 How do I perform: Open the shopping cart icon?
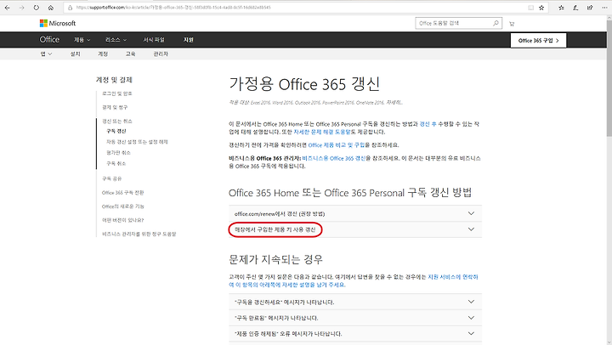click(x=512, y=24)
